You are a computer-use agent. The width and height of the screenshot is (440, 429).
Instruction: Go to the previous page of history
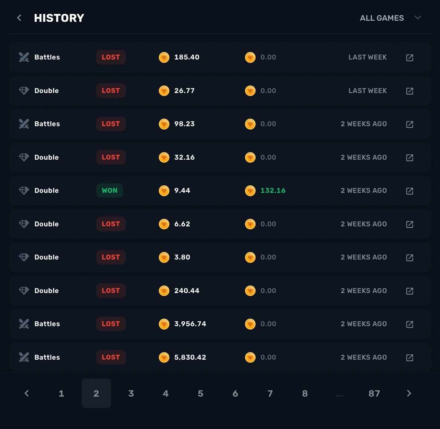(27, 393)
